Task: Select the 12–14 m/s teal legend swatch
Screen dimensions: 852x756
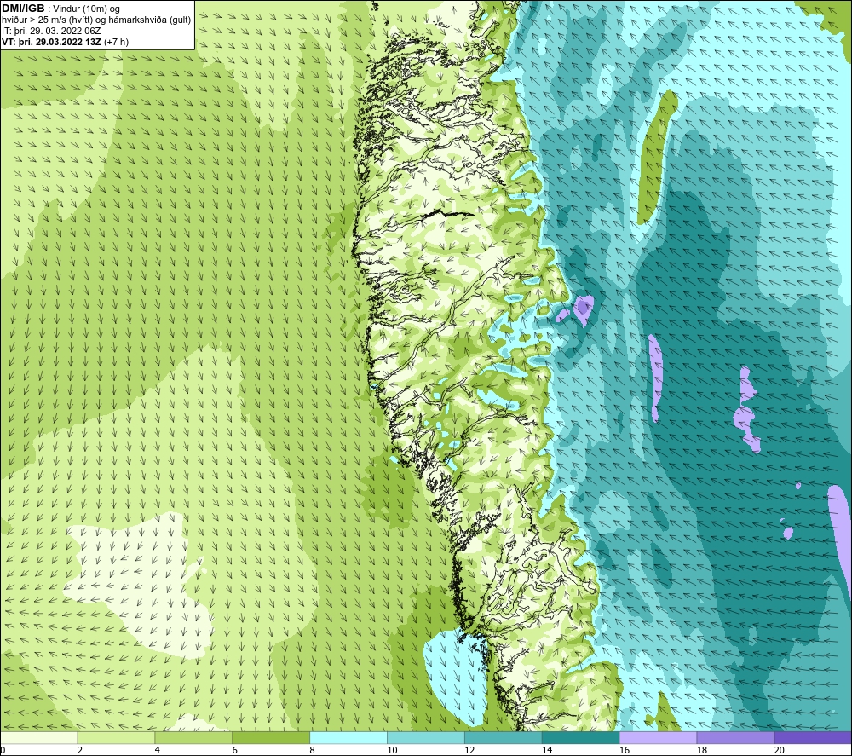Action: click(x=504, y=737)
